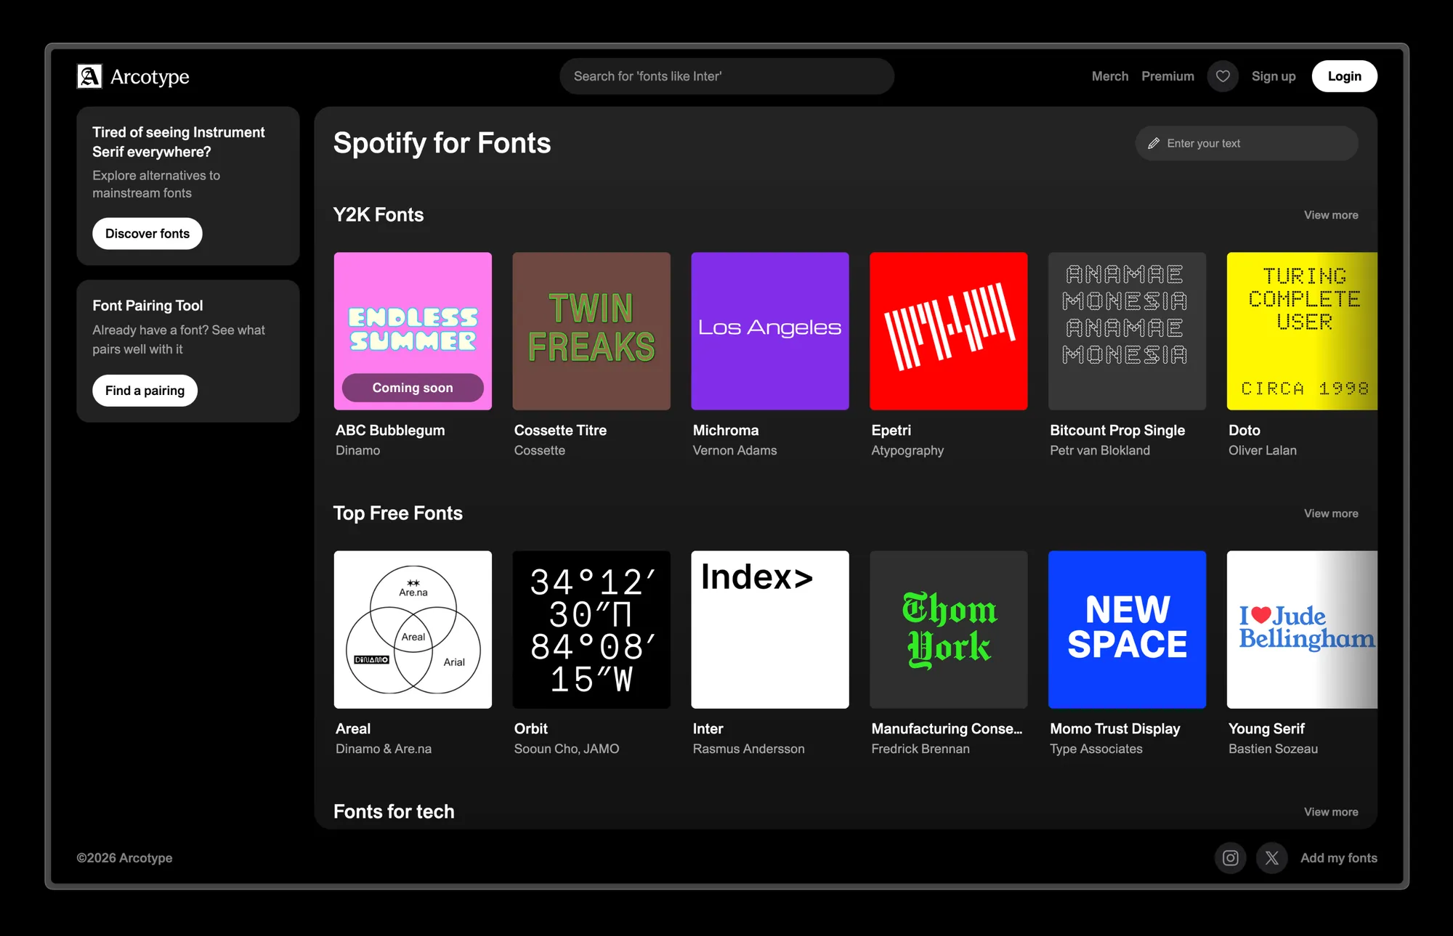
Task: Open the Michroma Los Angeles thumbnail
Action: pyautogui.click(x=770, y=331)
